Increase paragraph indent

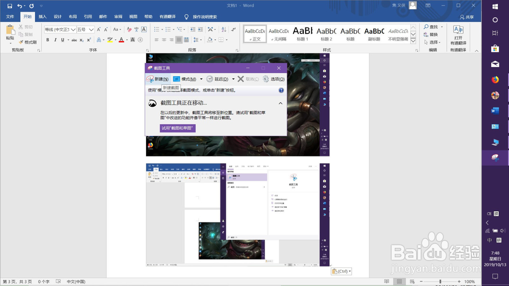pyautogui.click(x=200, y=29)
